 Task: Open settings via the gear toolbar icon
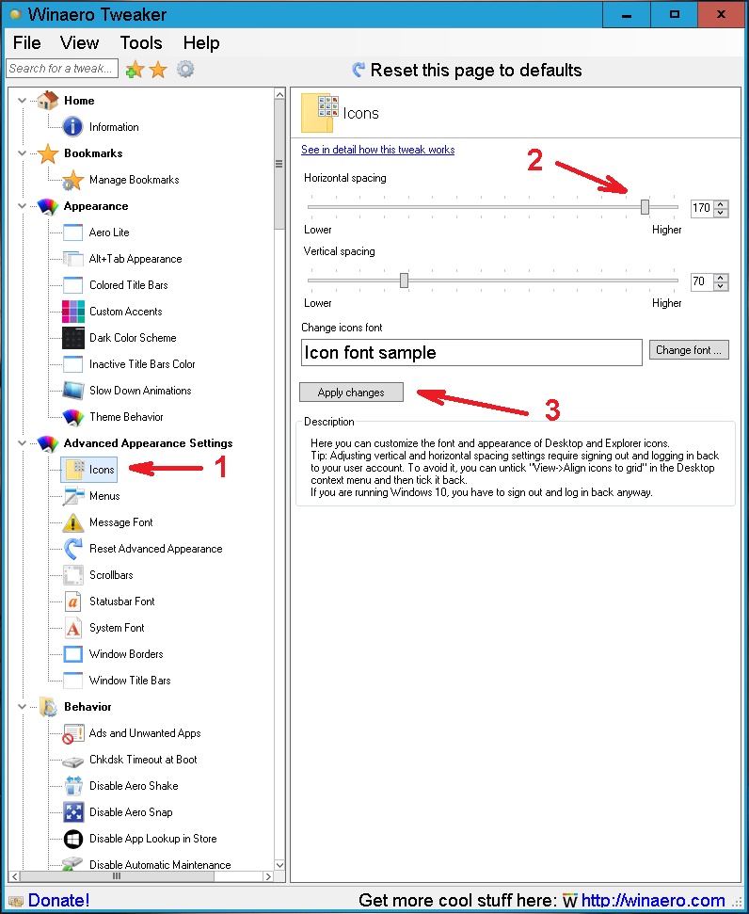185,70
